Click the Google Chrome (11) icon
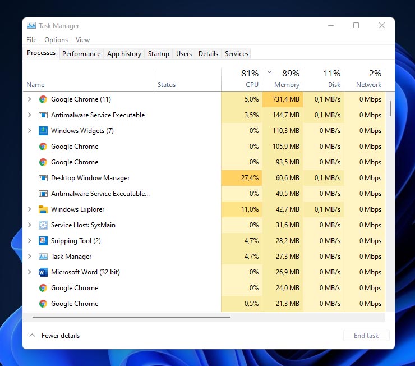The height and width of the screenshot is (366, 415). click(43, 99)
